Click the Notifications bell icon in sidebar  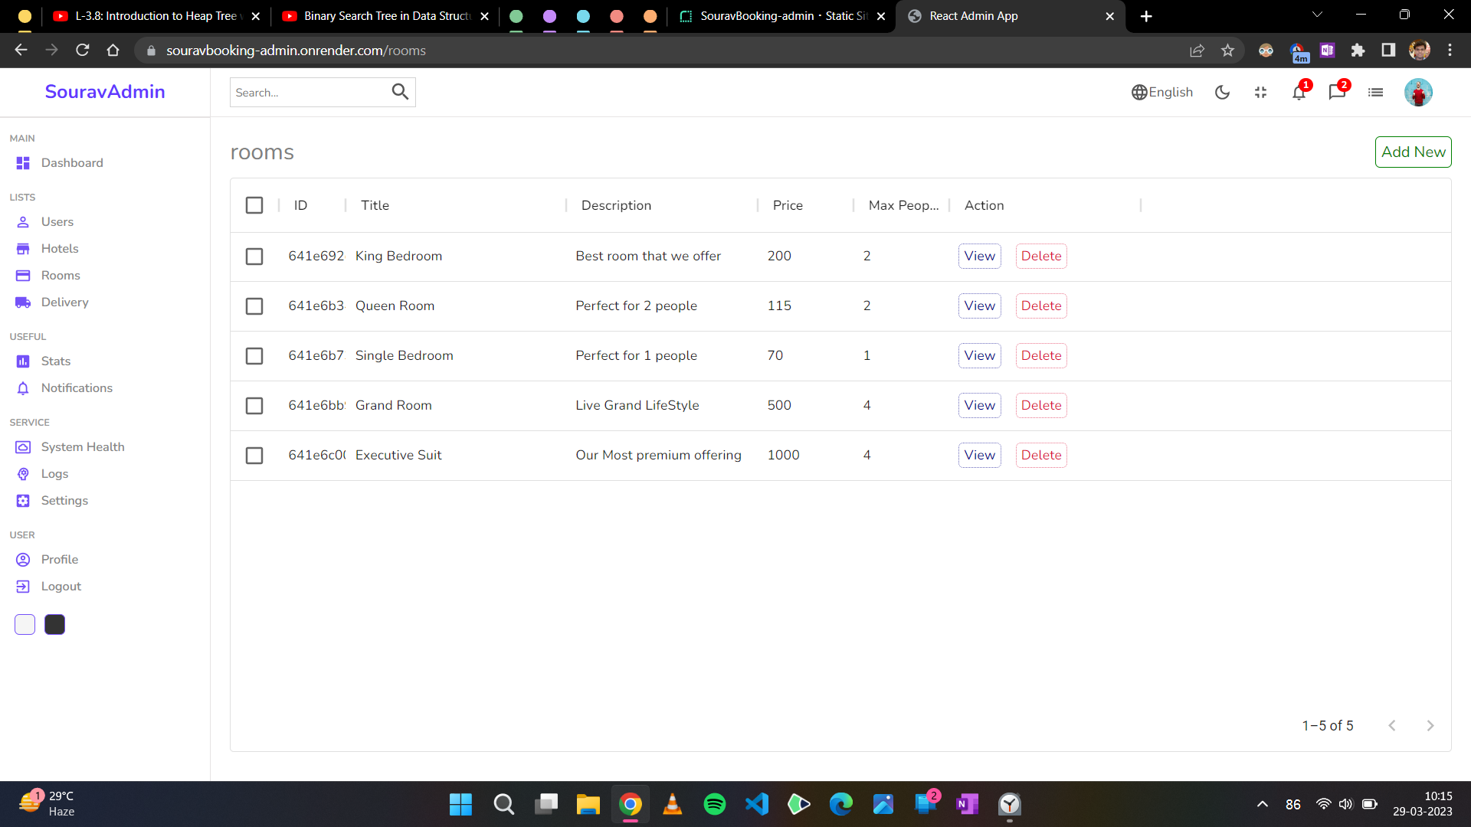tap(23, 388)
